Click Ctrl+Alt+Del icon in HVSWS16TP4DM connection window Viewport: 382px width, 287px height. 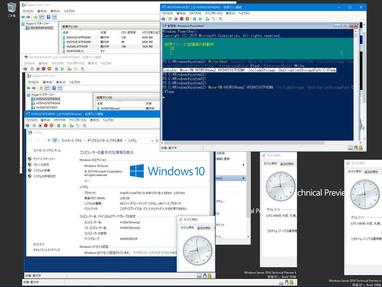pyautogui.click(x=25, y=69)
